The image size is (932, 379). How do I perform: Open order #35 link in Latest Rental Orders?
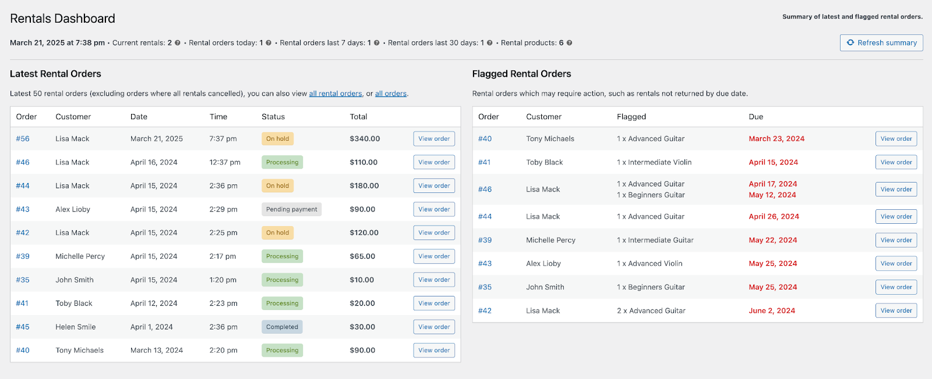(23, 280)
